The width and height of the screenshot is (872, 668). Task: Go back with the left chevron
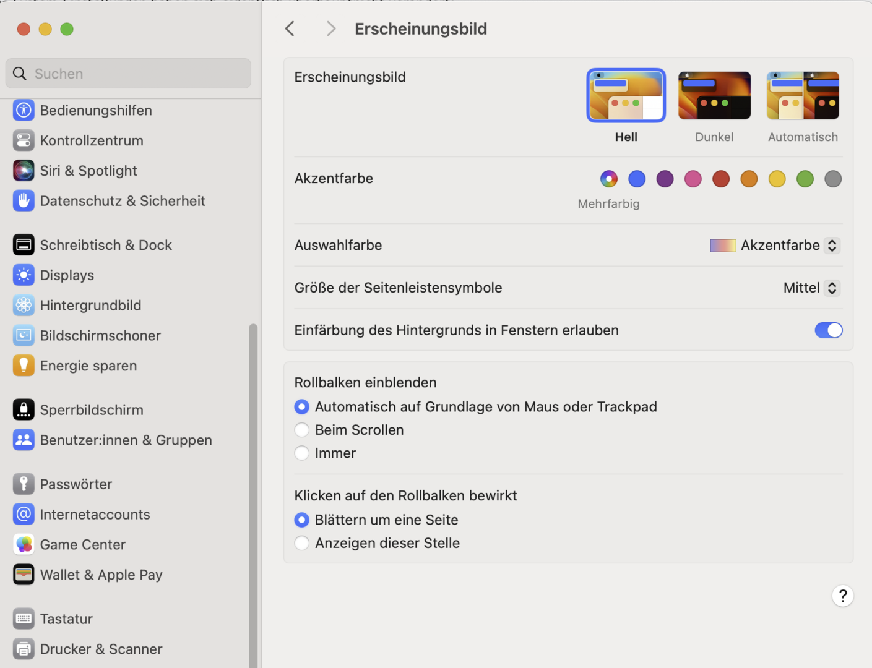[290, 28]
